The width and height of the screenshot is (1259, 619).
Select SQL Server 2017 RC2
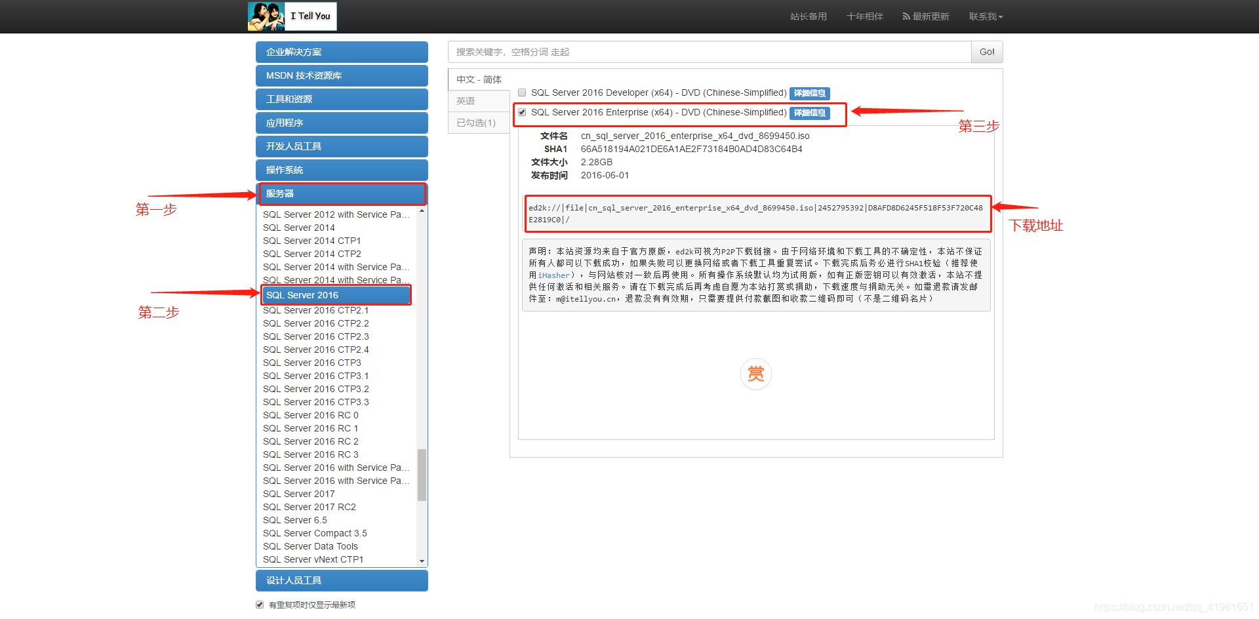click(x=310, y=507)
